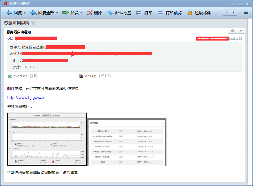The width and height of the screenshot is (253, 186).
Task: Click the 邮件提醒 body message line
Action: click(x=43, y=88)
